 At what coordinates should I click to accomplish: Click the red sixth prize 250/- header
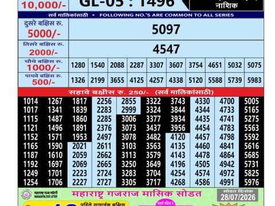(141, 92)
